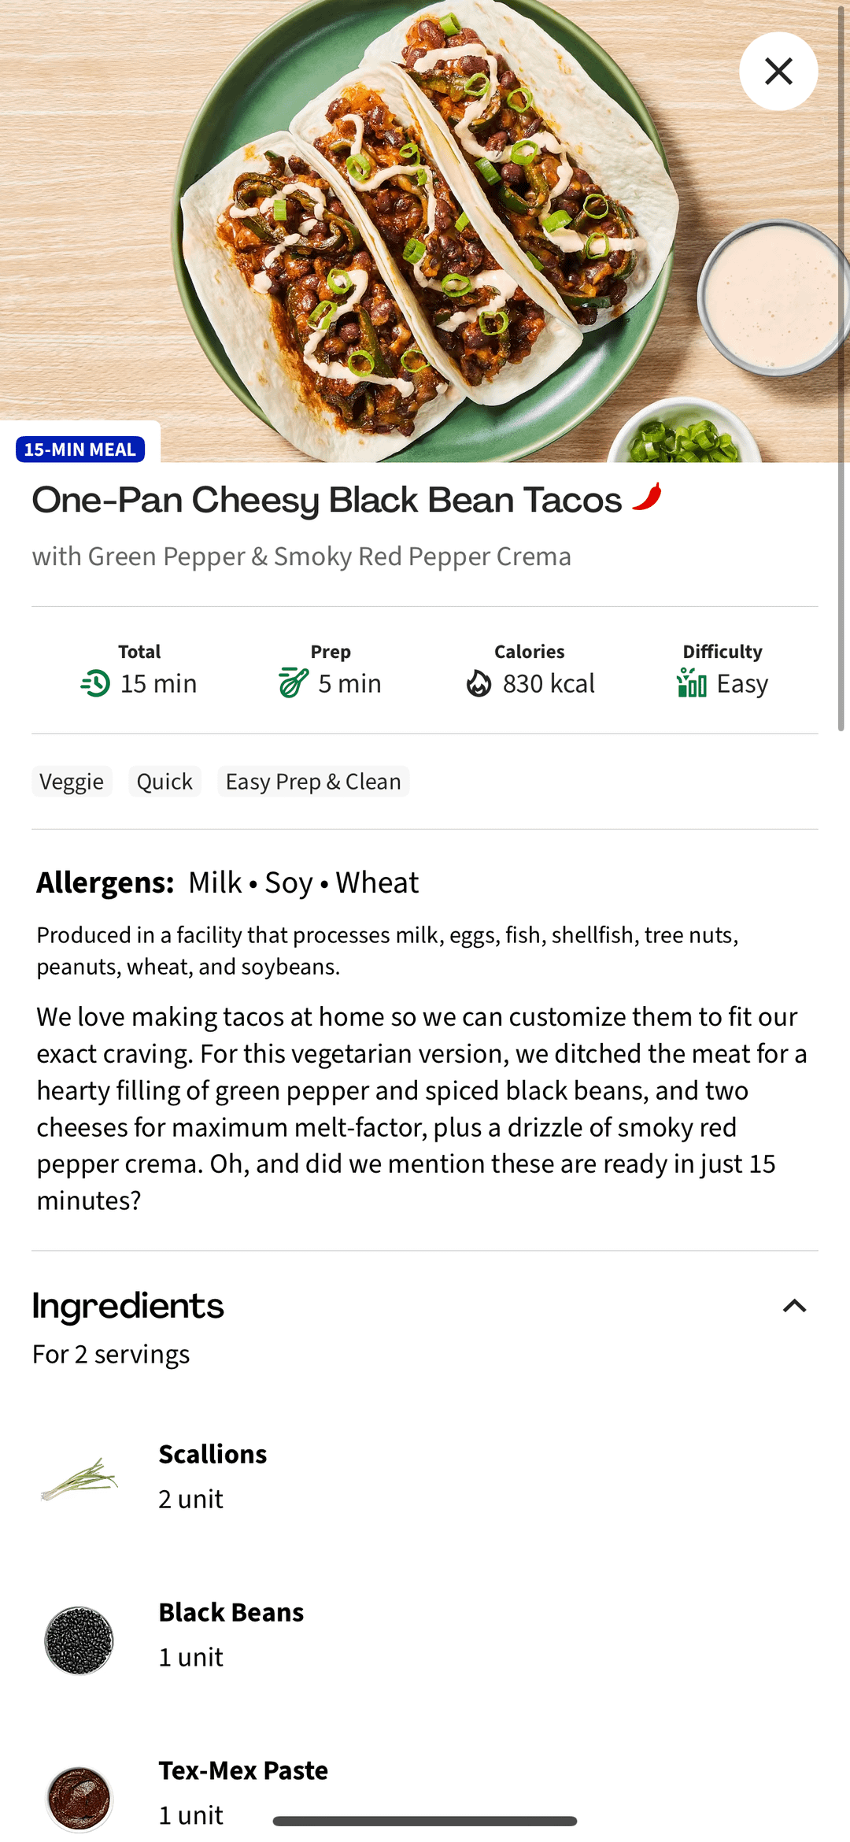Open the Black Beans ingredient thumbnail
The height and width of the screenshot is (1842, 850).
click(x=79, y=1640)
